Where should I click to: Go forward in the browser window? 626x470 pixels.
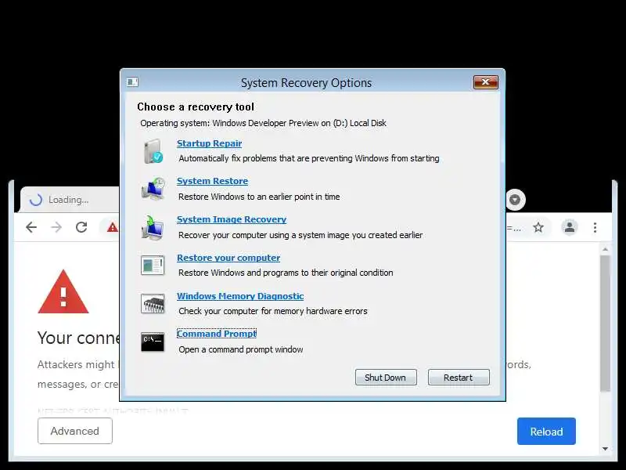[x=56, y=227]
